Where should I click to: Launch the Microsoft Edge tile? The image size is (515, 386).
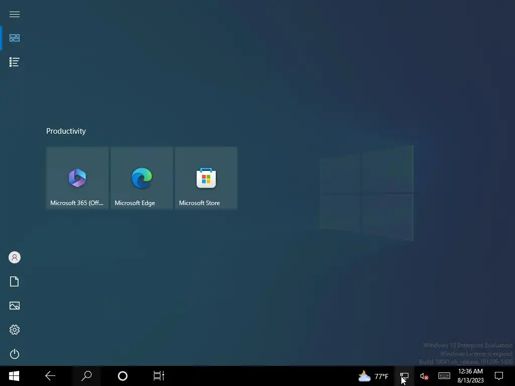tap(141, 177)
